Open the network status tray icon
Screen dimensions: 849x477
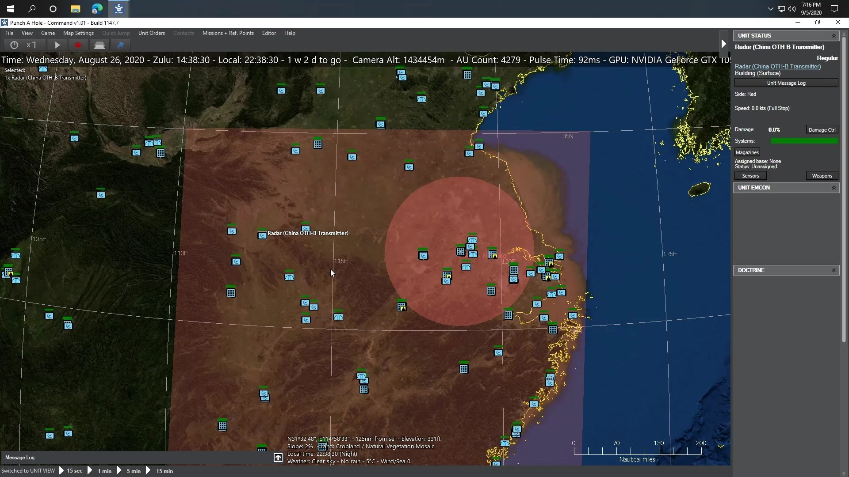781,9
